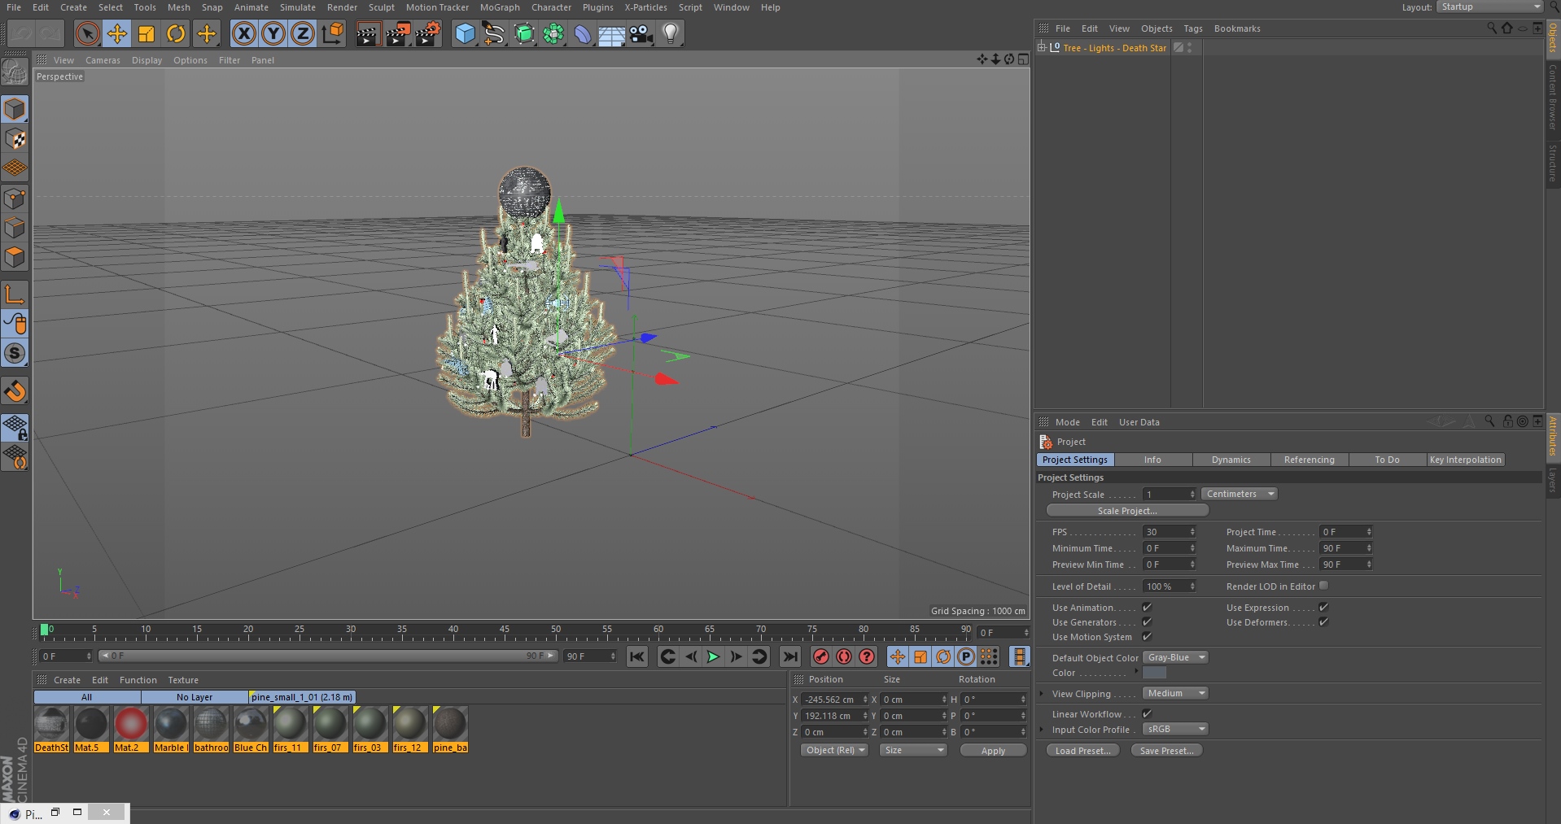
Task: Open the viewport Cameras menu
Action: coord(103,60)
